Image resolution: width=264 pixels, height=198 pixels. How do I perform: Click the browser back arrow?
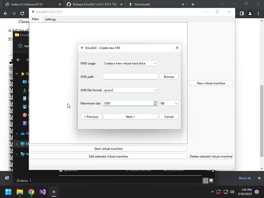[x=6, y=13]
